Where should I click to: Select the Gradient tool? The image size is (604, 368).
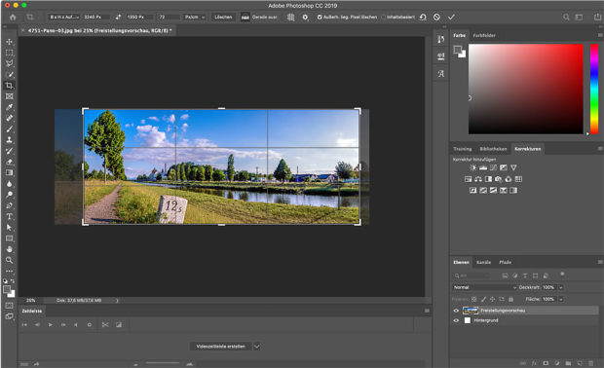9,173
